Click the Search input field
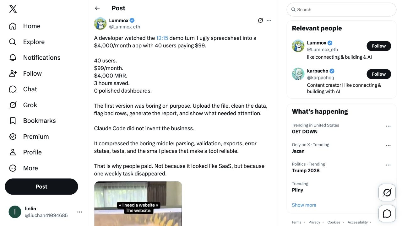The width and height of the screenshot is (402, 226). point(341,10)
